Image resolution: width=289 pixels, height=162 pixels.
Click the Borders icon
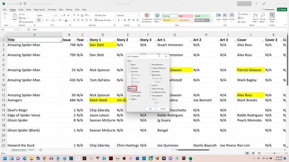click(53, 20)
